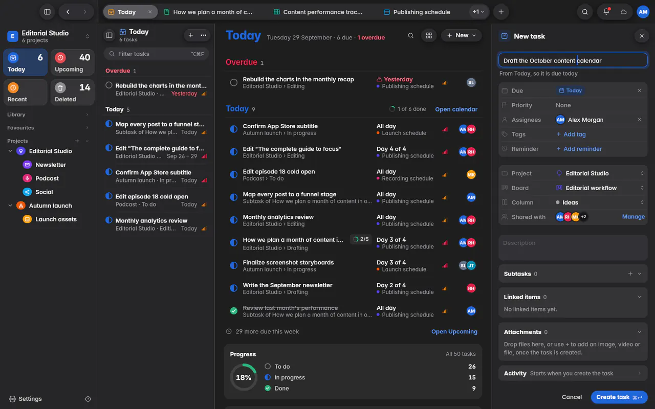Switch view with the grid layout icon
The width and height of the screenshot is (655, 409).
pos(429,35)
